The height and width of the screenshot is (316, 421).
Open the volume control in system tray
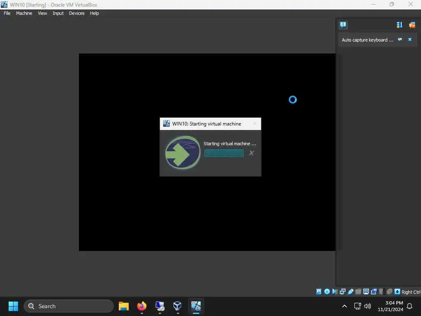coord(368,306)
